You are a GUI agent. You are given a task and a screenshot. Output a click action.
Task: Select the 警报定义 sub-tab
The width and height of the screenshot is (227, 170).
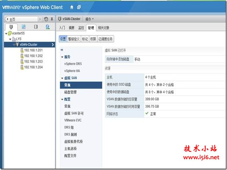point(74,39)
